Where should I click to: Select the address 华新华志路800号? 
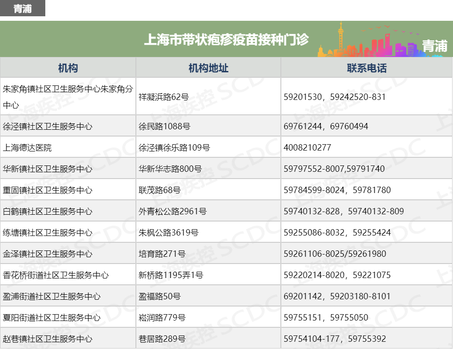(x=170, y=169)
